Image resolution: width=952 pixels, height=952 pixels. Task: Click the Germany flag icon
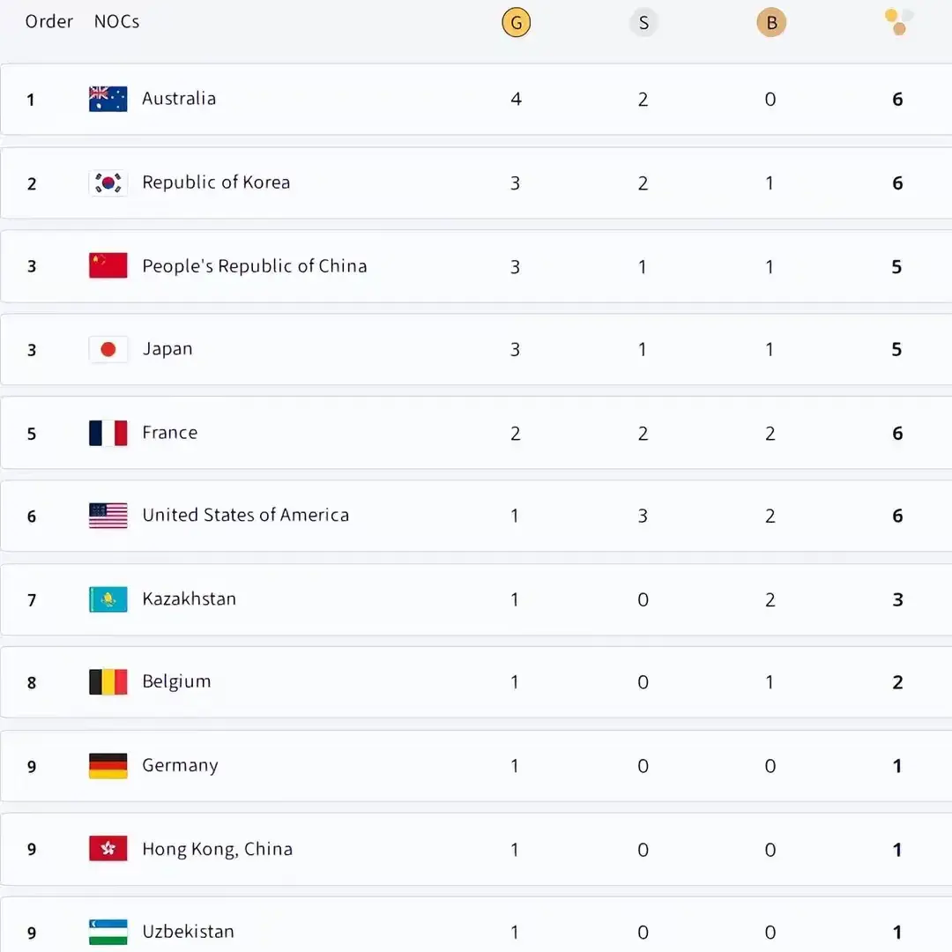click(108, 766)
